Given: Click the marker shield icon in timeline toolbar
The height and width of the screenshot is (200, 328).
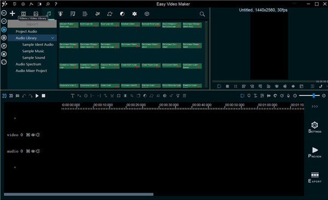Looking at the screenshot, I should [249, 96].
